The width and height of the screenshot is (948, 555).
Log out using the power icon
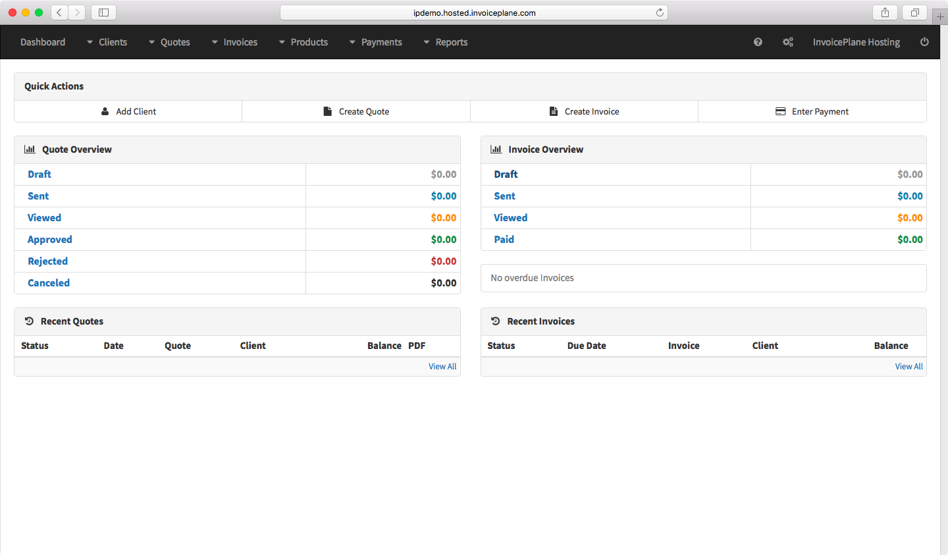pyautogui.click(x=924, y=42)
